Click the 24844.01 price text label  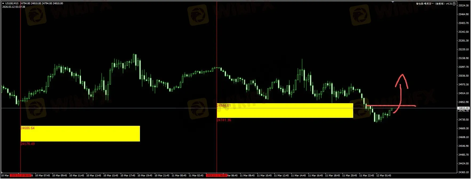tap(224, 105)
